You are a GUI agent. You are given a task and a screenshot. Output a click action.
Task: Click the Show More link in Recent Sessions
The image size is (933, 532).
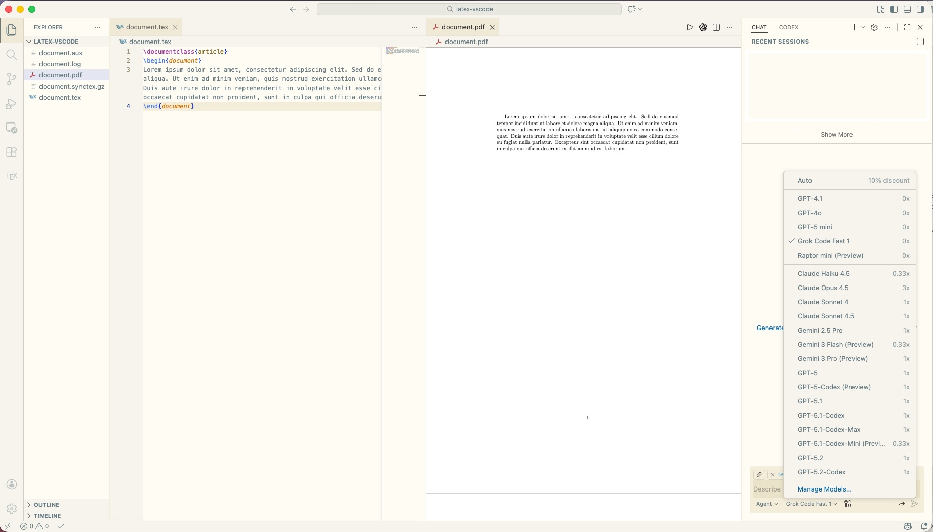click(x=837, y=134)
